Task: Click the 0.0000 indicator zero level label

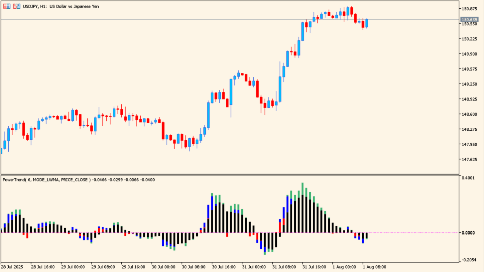Action: pos(468,233)
